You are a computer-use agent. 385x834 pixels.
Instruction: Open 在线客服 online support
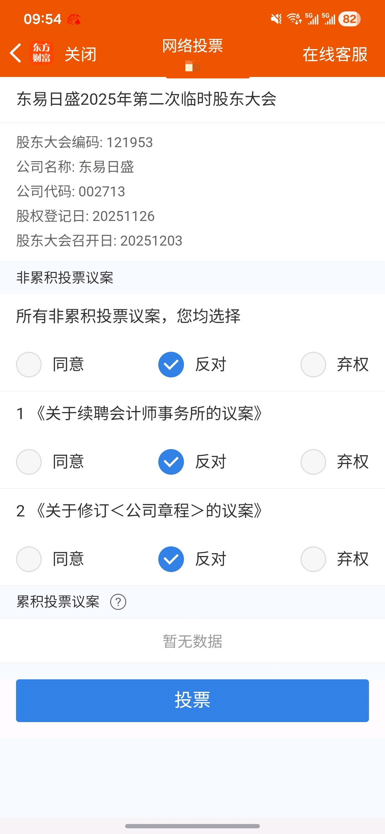point(335,55)
